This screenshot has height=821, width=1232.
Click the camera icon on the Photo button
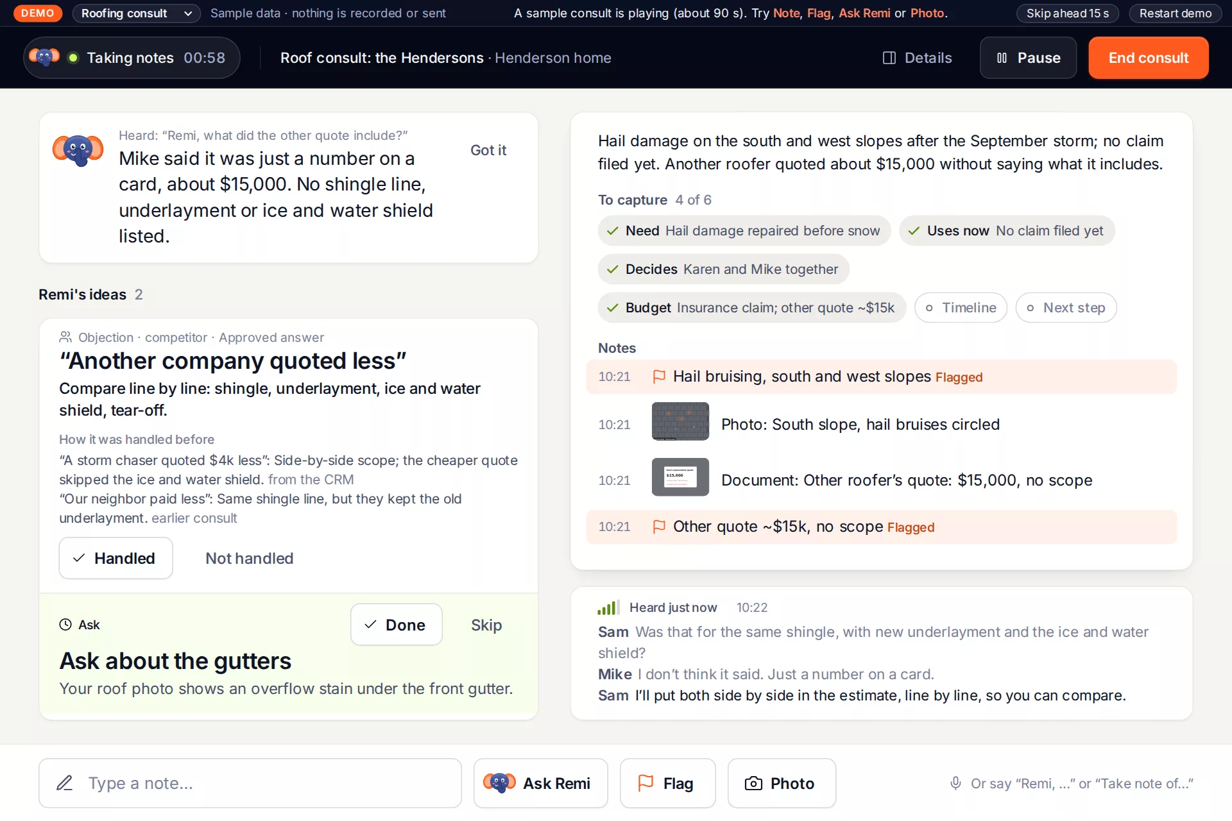tap(753, 783)
